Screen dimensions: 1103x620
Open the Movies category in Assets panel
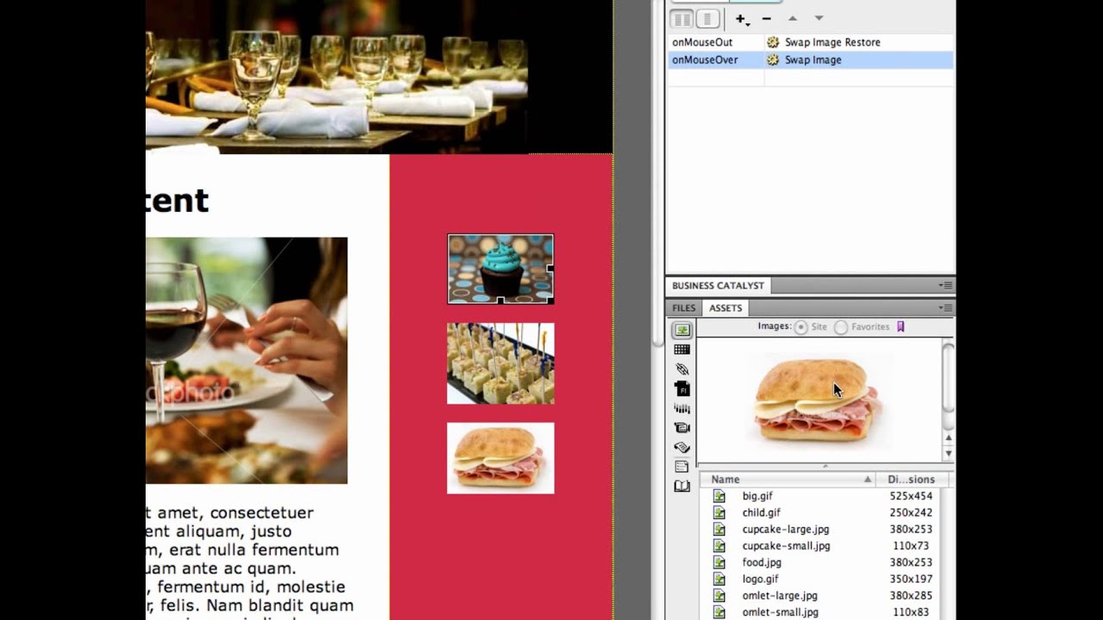coord(682,428)
